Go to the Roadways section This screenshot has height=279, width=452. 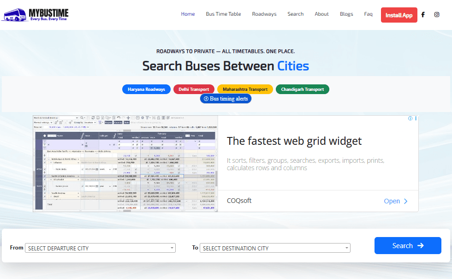coord(264,14)
